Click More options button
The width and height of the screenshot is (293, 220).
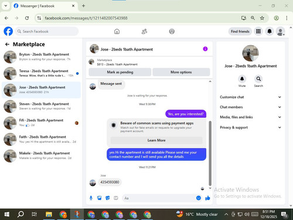(x=181, y=72)
